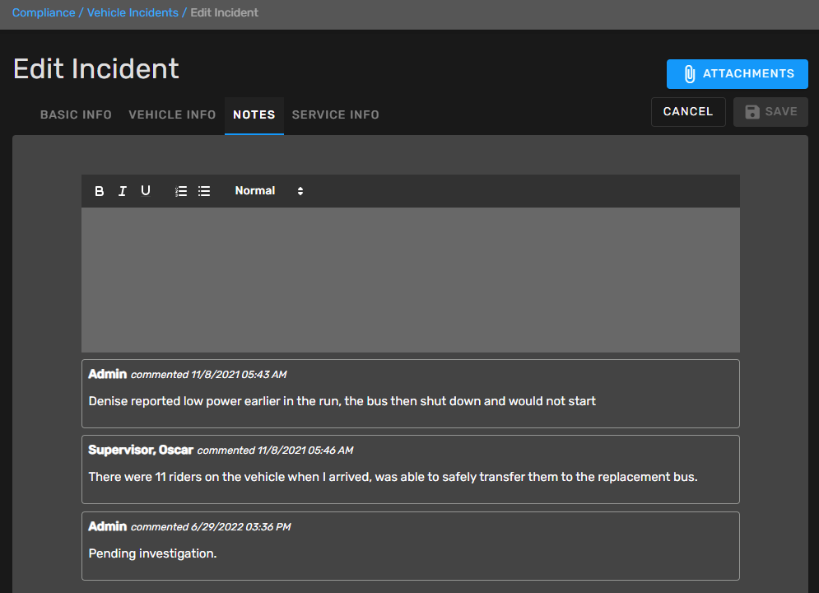The image size is (819, 593).
Task: Switch to the Basic Info tab
Action: [x=76, y=115]
